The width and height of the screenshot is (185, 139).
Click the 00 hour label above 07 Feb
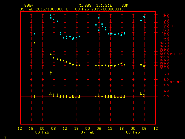pyautogui.click(x=88, y=129)
